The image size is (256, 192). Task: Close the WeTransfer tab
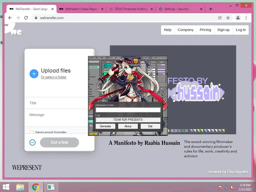[52, 9]
